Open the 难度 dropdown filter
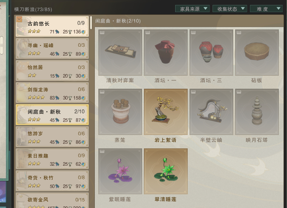The height and width of the screenshot is (208, 287). click(266, 9)
